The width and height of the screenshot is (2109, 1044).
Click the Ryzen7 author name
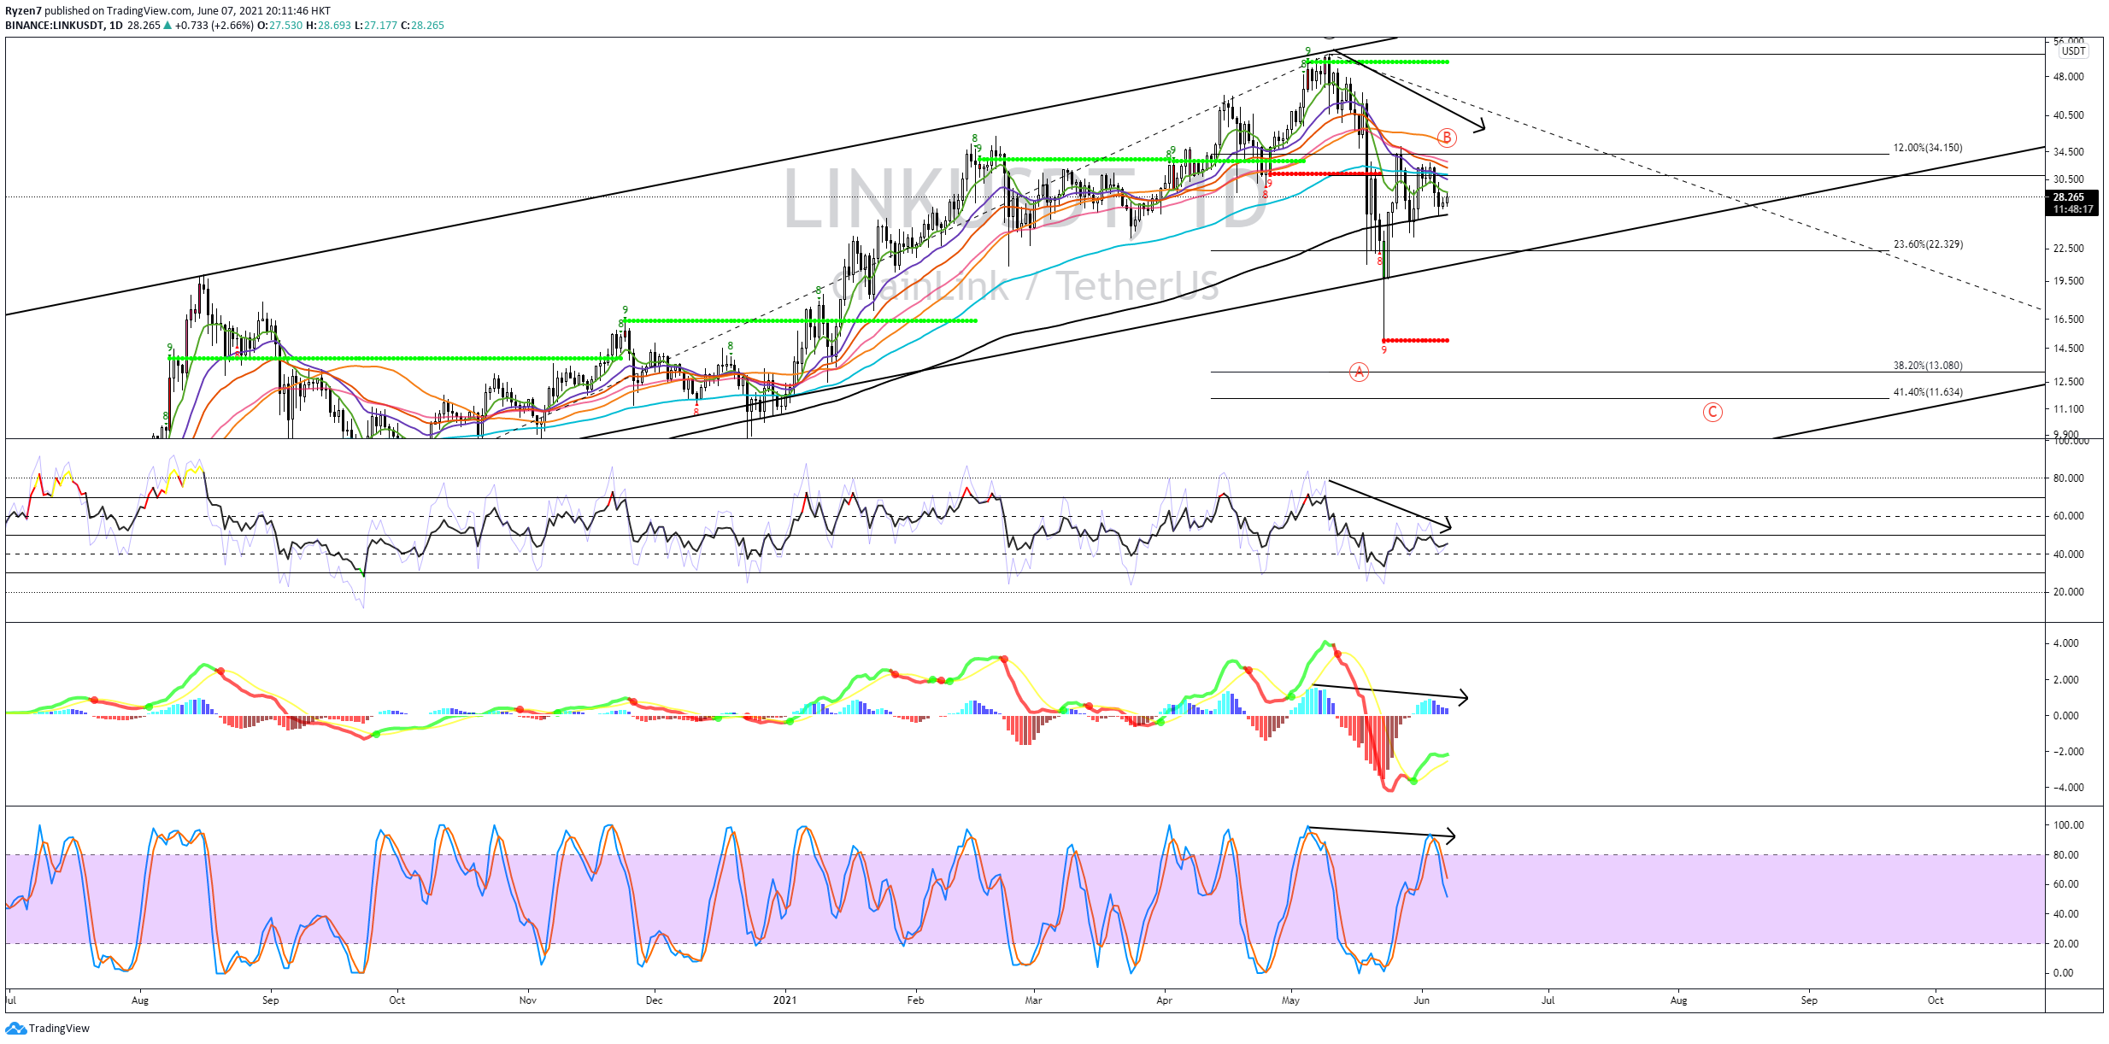pyautogui.click(x=23, y=11)
